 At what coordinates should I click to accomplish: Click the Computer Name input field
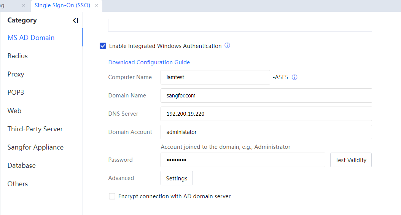point(215,77)
